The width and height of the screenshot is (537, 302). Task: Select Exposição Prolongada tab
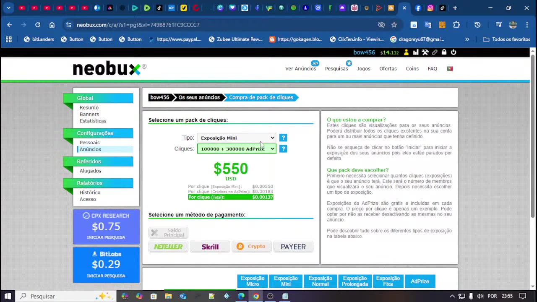(355, 281)
